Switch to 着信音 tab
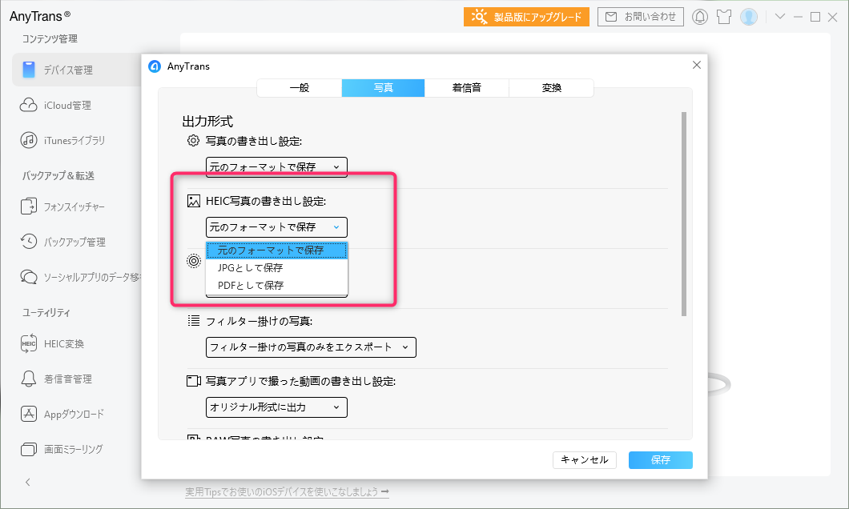The height and width of the screenshot is (509, 849). coord(467,87)
